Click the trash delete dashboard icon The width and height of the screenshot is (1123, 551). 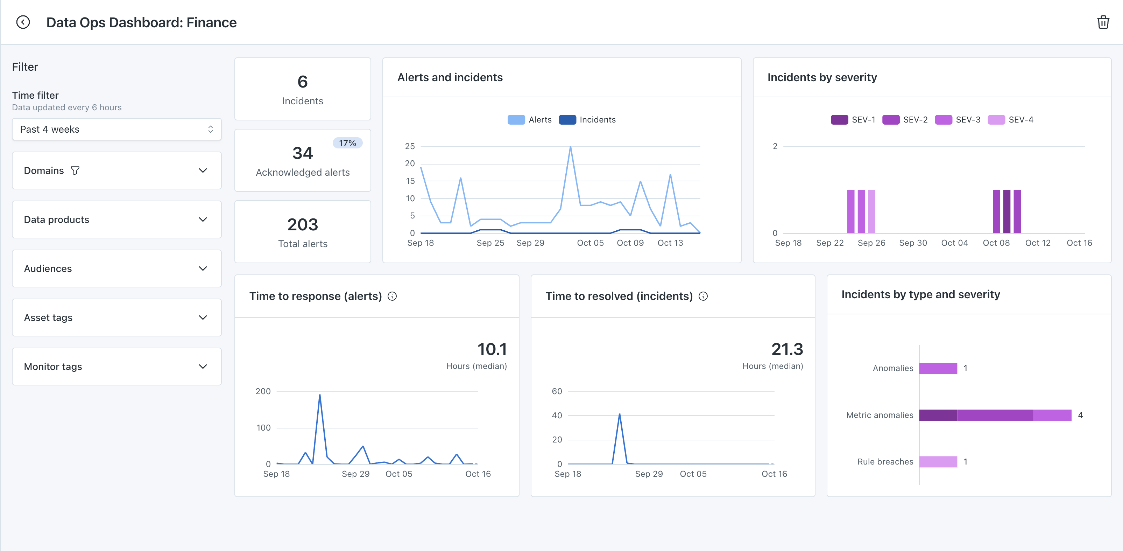click(x=1103, y=22)
